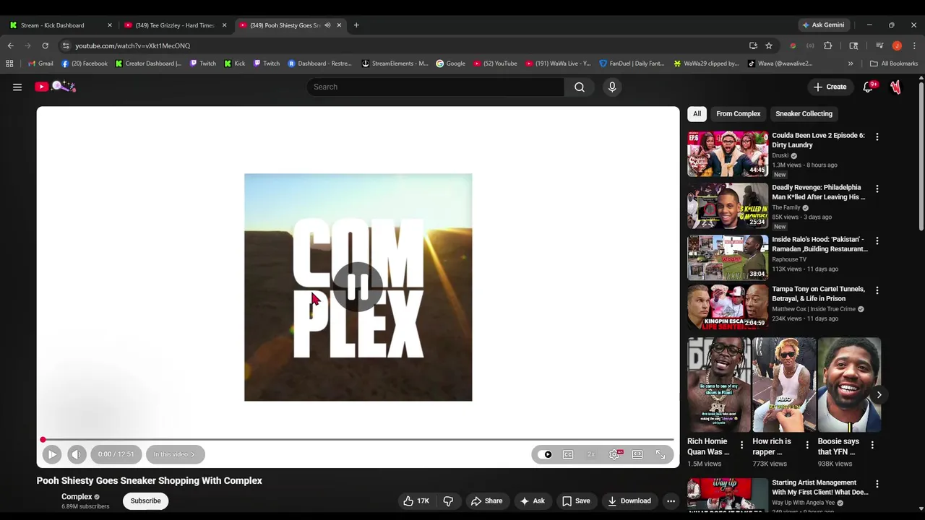Screen dimensions: 925x520
Task: Mute tab via speaker icon on Pooh Shiesty tab
Action: pyautogui.click(x=327, y=25)
